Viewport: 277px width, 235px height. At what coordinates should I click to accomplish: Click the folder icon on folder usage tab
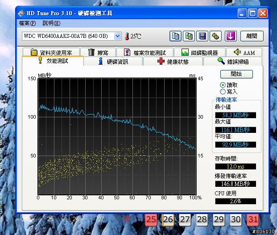click(x=34, y=52)
